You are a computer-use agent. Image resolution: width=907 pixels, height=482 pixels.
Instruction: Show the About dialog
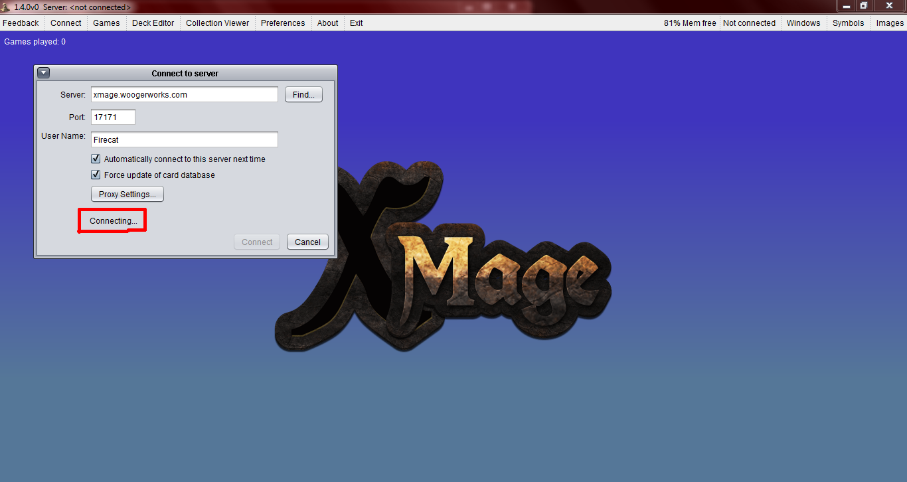click(x=327, y=23)
